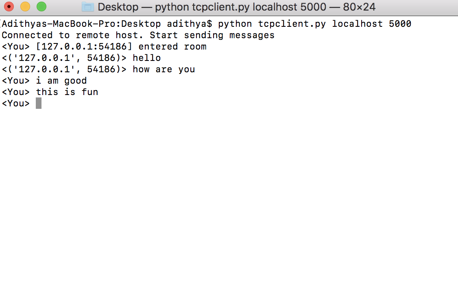Click the 'this is fun' message line
458x294 pixels.
pos(67,92)
